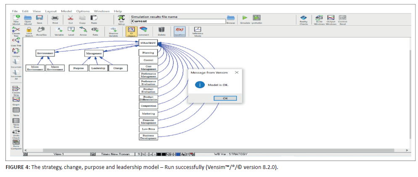The width and height of the screenshot is (418, 177).
Task: Toggle the Lock Sketch option
Action: 29,31
